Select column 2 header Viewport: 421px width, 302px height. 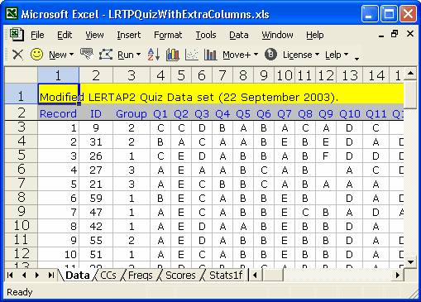point(96,75)
